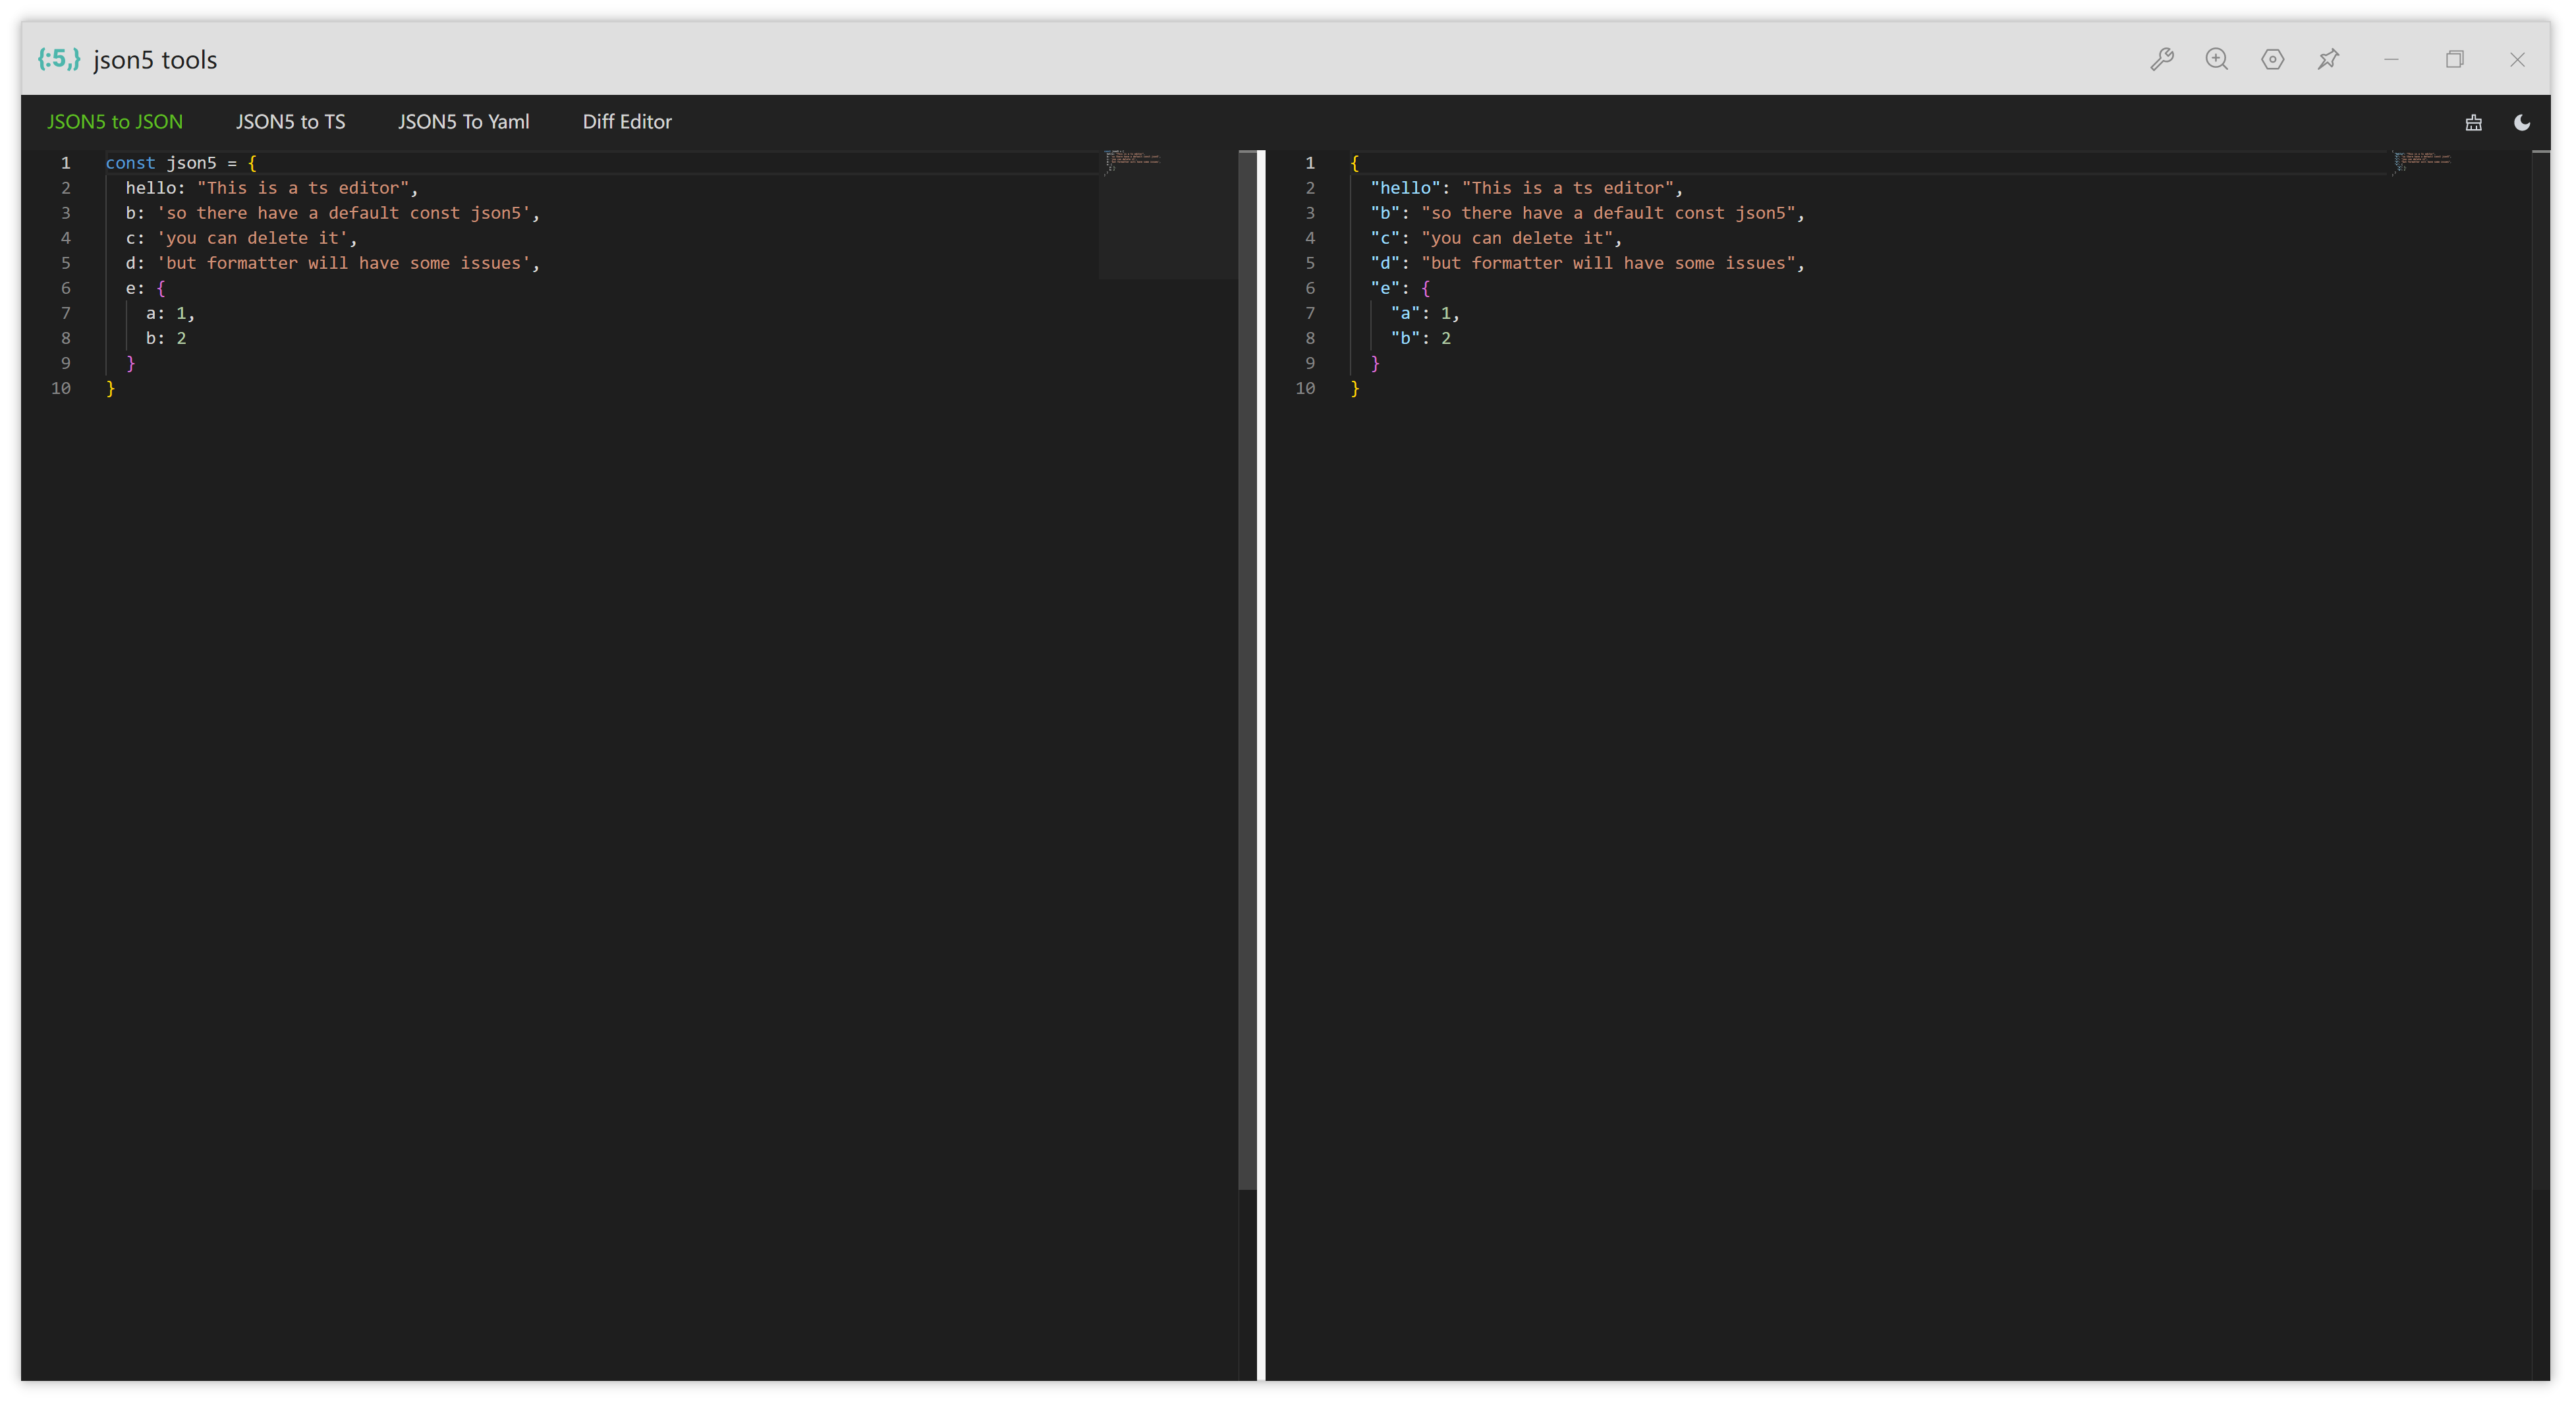Click the magnifier zoom-in icon in title bar

(2216, 59)
